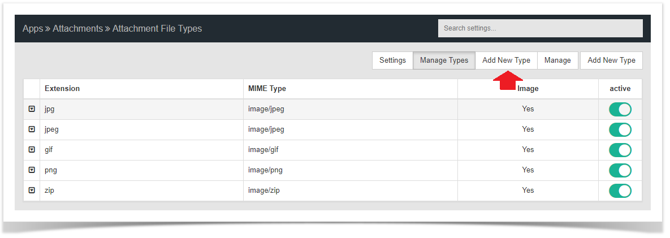Switch off the active toggle for zip
This screenshot has width=670, height=238.
tap(620, 191)
